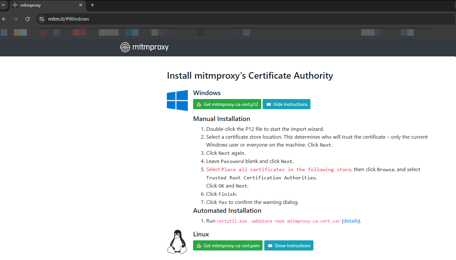Click the Place all certificates red text
456x260 pixels.
click(x=279, y=170)
